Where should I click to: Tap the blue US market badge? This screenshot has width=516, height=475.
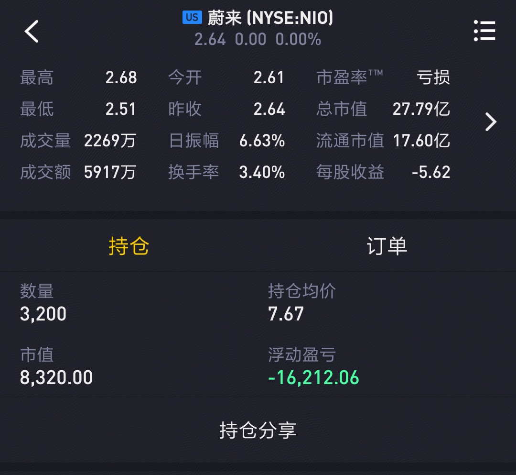192,17
